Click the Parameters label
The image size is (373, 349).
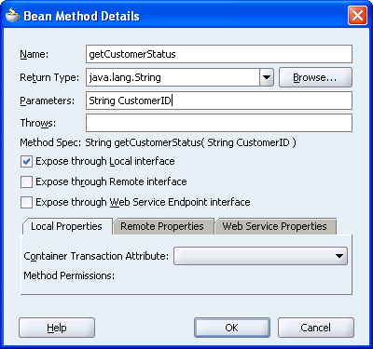[48, 101]
